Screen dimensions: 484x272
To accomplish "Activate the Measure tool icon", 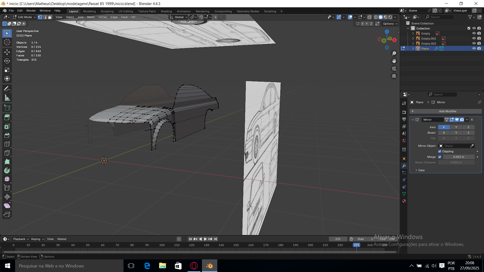I will click(x=7, y=98).
